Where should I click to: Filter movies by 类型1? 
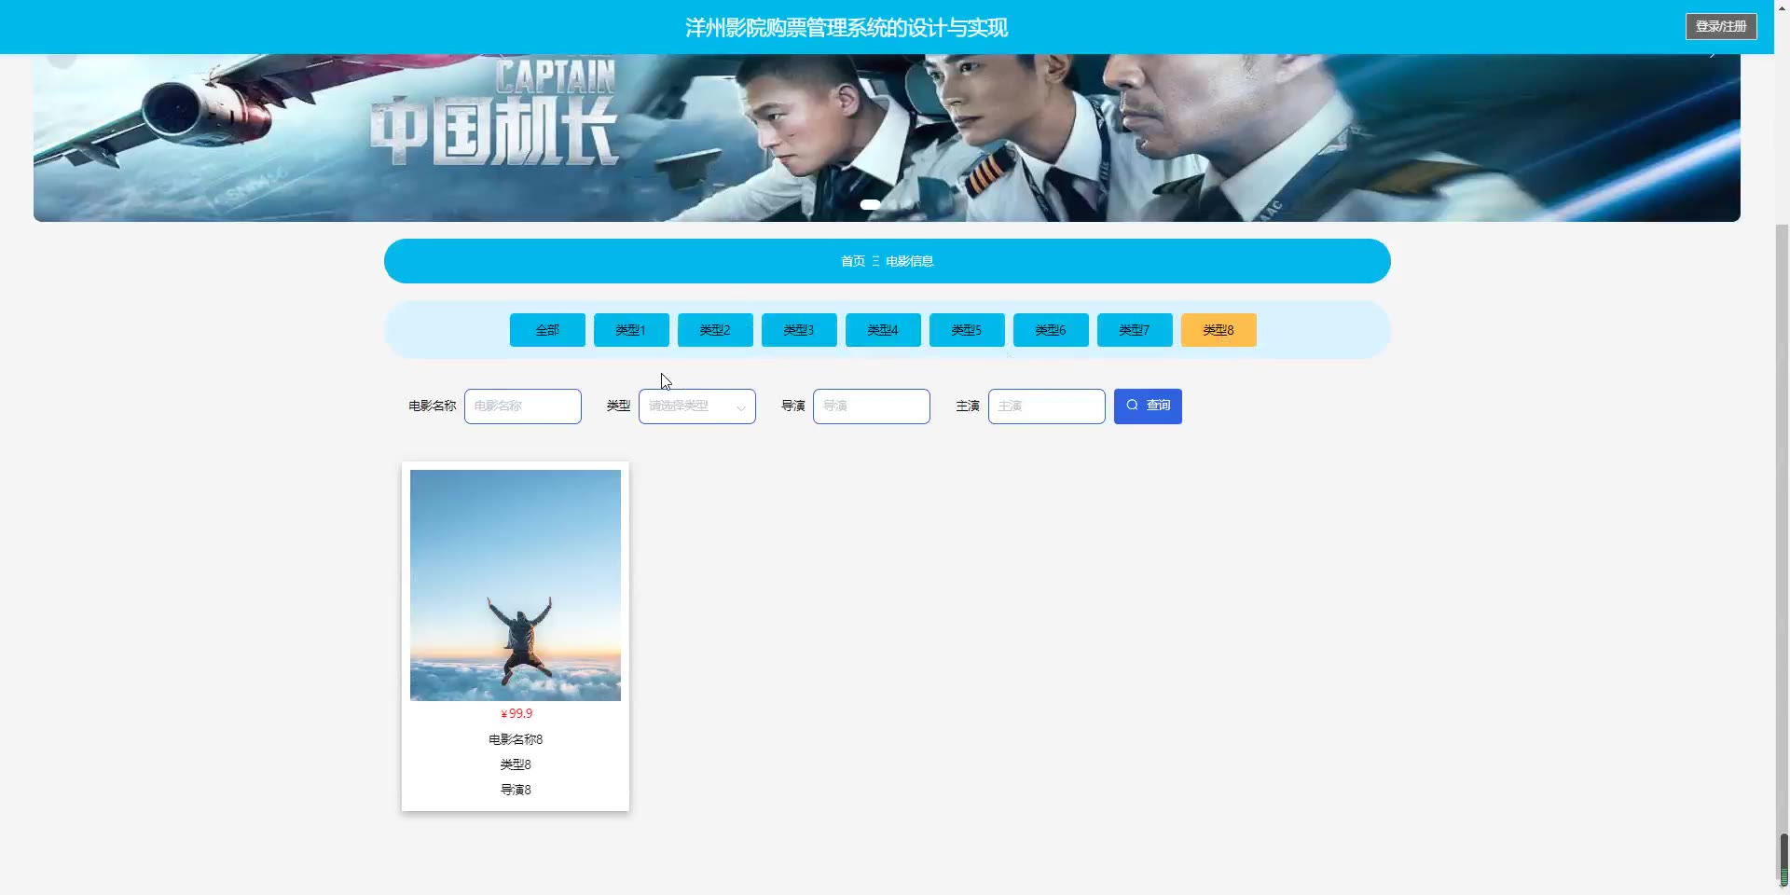(631, 330)
